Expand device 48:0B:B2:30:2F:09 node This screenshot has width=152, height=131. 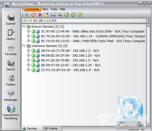[29, 55]
